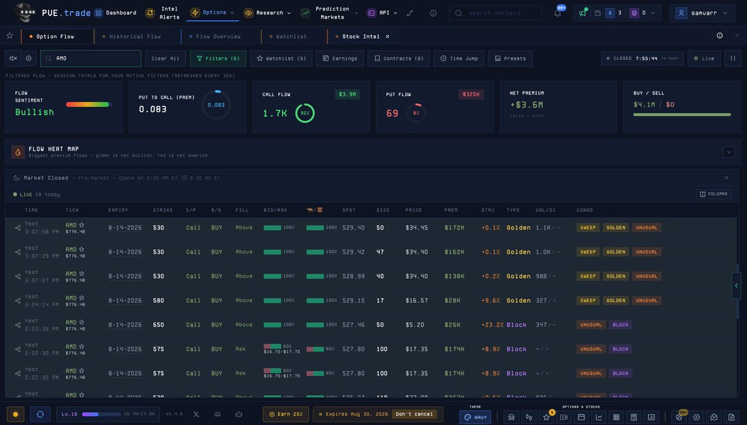Click the orange dot button in bottom bar

16,414
